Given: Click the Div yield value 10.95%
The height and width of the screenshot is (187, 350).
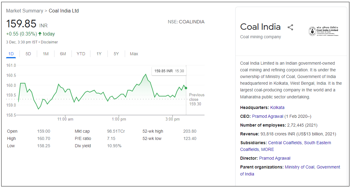Looking at the screenshot, I should (x=114, y=146).
